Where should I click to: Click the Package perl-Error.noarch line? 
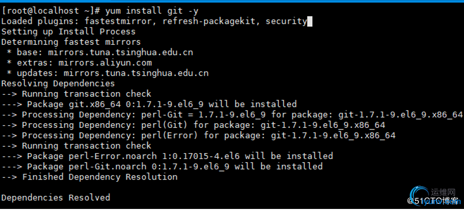[167, 156]
